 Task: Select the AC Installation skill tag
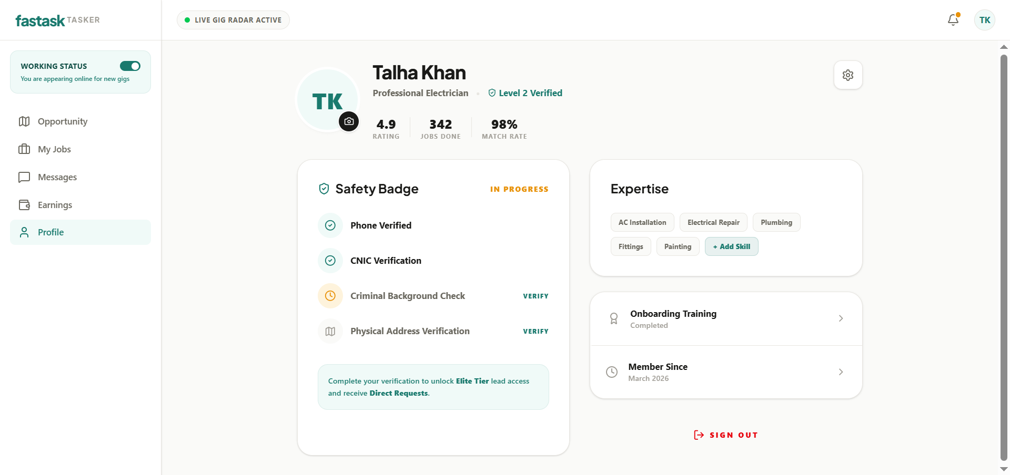[x=642, y=222]
